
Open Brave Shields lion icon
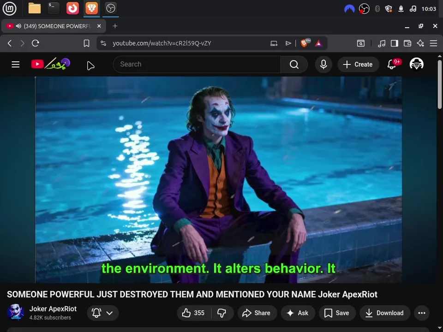click(x=305, y=43)
